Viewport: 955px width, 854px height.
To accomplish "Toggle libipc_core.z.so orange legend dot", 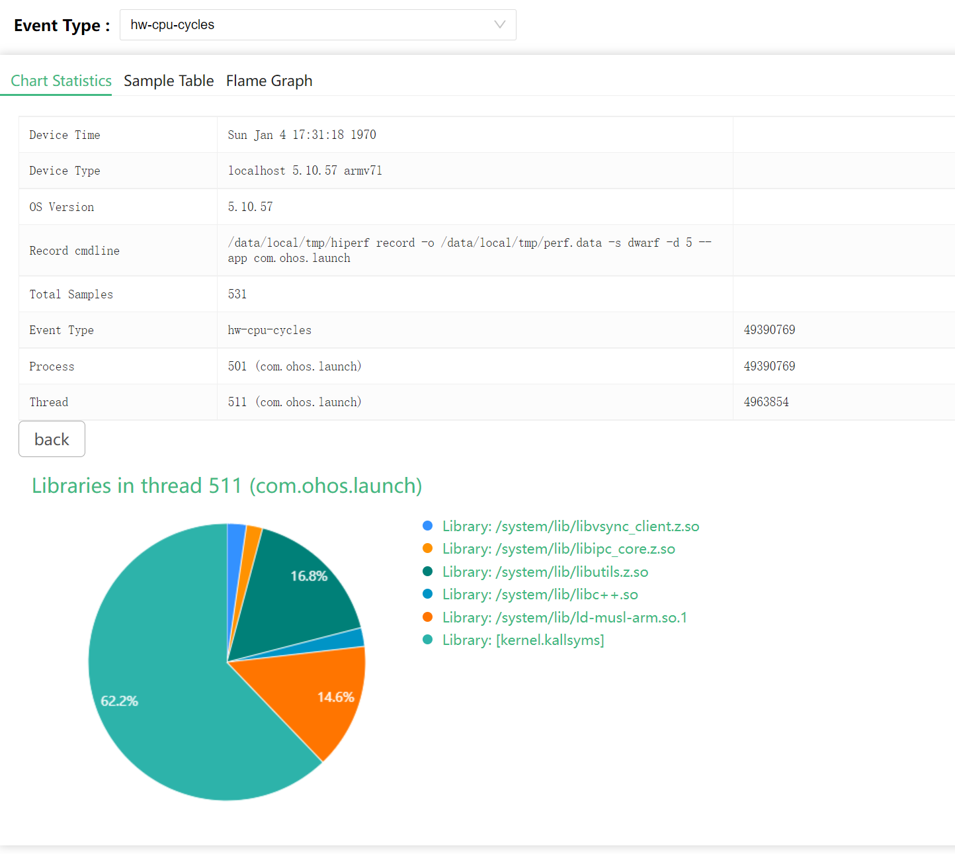I will pos(427,548).
